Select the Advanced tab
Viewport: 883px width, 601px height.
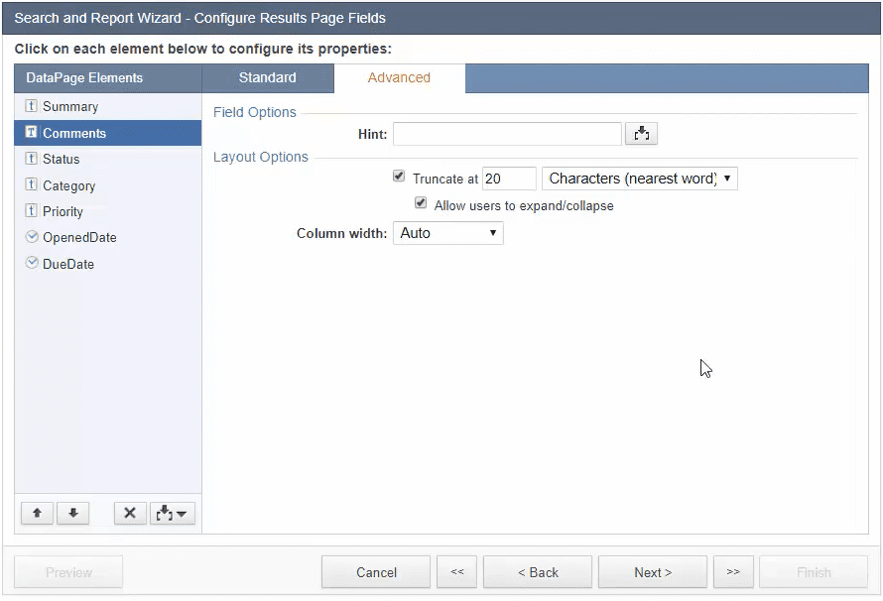tap(399, 77)
